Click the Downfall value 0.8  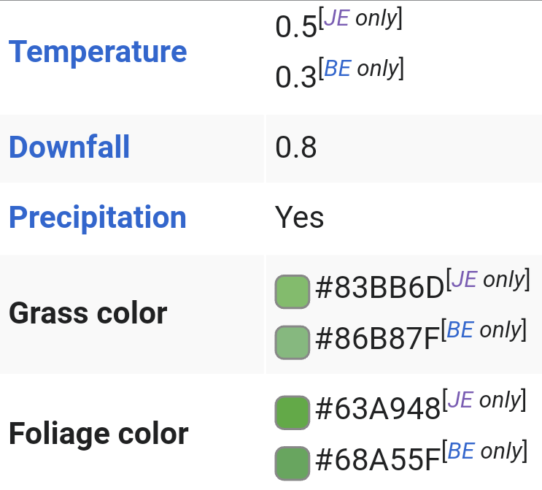296,148
